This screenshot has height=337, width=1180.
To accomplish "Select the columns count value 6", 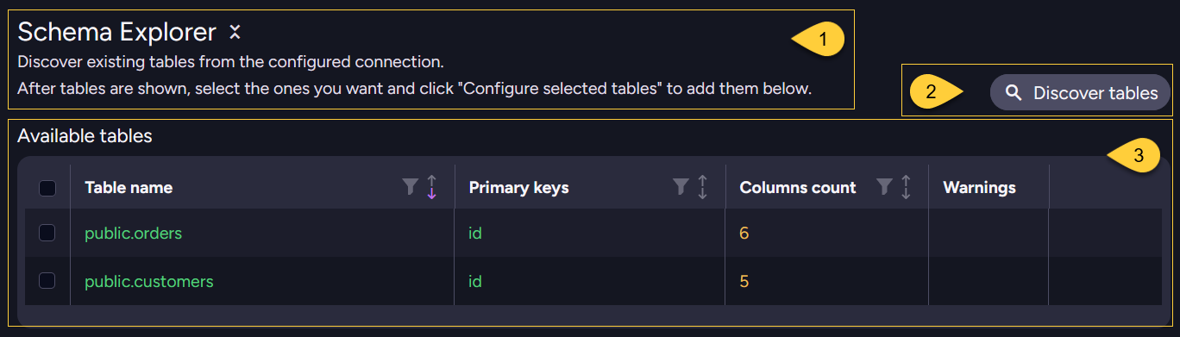I will (744, 233).
